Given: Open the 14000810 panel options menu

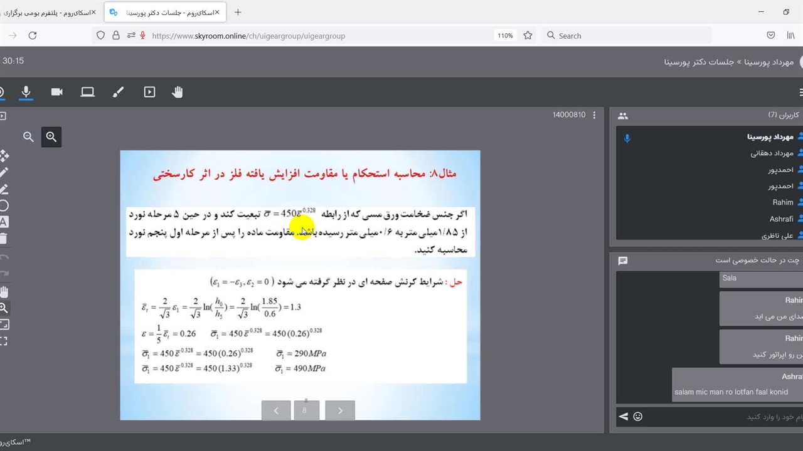Looking at the screenshot, I should [x=594, y=115].
